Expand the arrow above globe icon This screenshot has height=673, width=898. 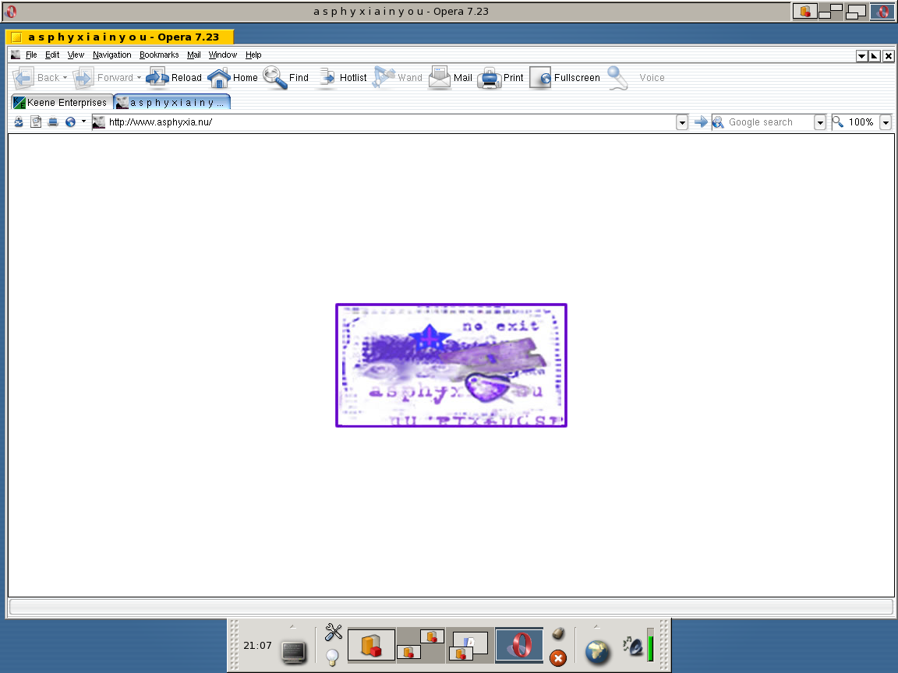596,627
